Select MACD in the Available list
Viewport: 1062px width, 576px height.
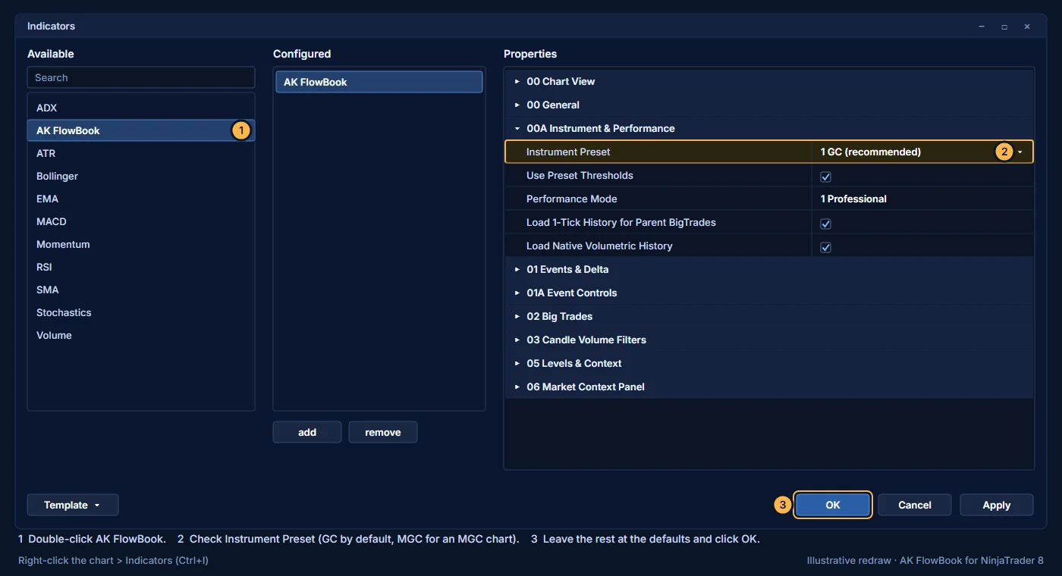[141, 221]
